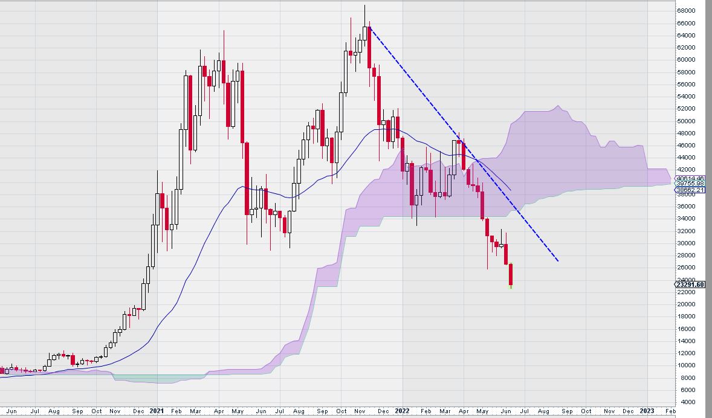Click the 2021 year label on time axis
712x418 pixels.
click(x=157, y=411)
